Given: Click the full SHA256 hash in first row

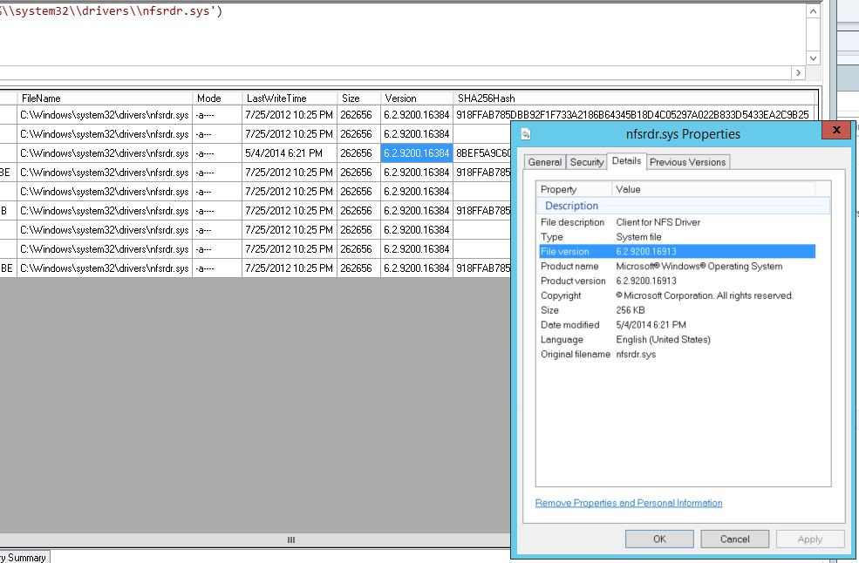Looking at the screenshot, I should (x=633, y=115).
